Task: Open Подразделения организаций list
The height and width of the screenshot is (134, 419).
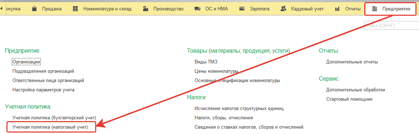Action: click(43, 71)
